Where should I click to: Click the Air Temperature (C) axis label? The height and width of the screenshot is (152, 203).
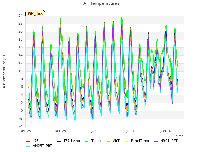click(x=4, y=72)
